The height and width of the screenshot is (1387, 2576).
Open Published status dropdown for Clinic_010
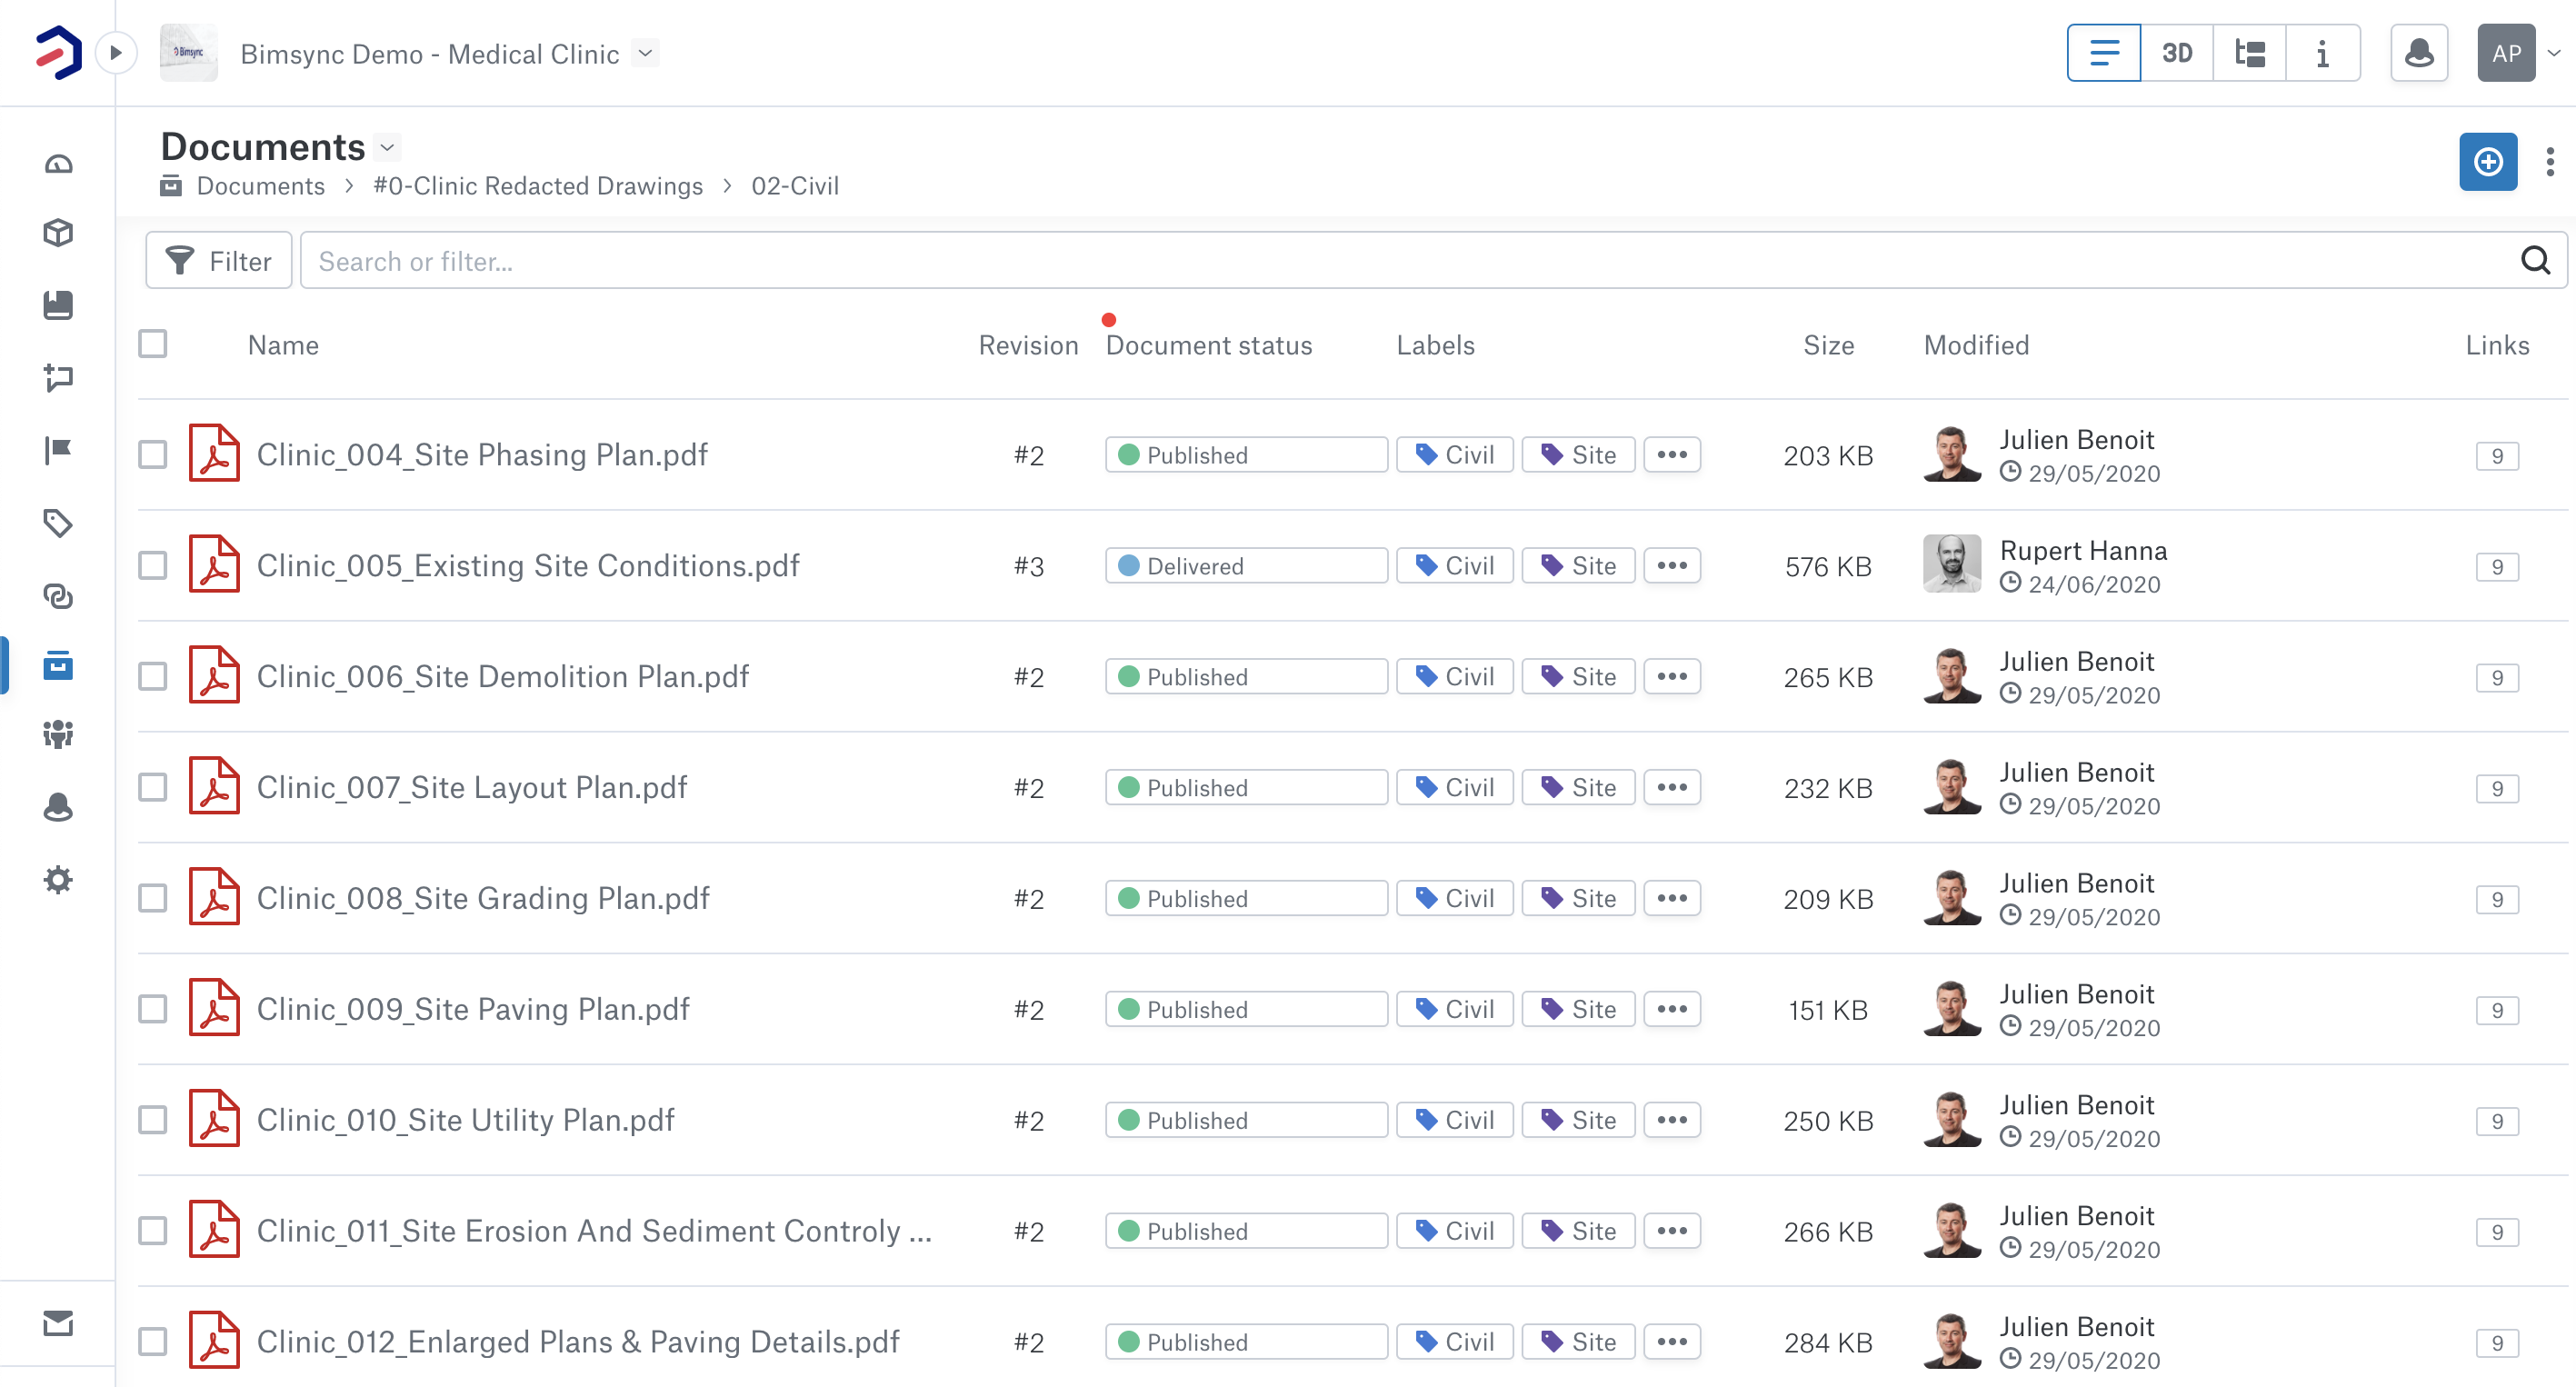(1246, 1120)
